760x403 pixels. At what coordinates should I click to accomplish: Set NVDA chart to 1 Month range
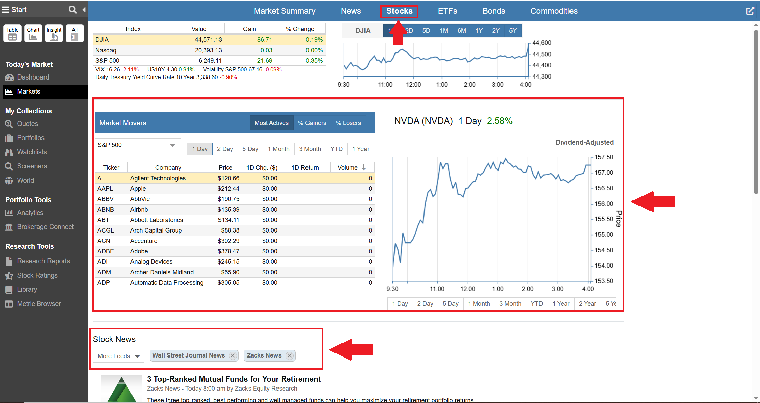[479, 304]
